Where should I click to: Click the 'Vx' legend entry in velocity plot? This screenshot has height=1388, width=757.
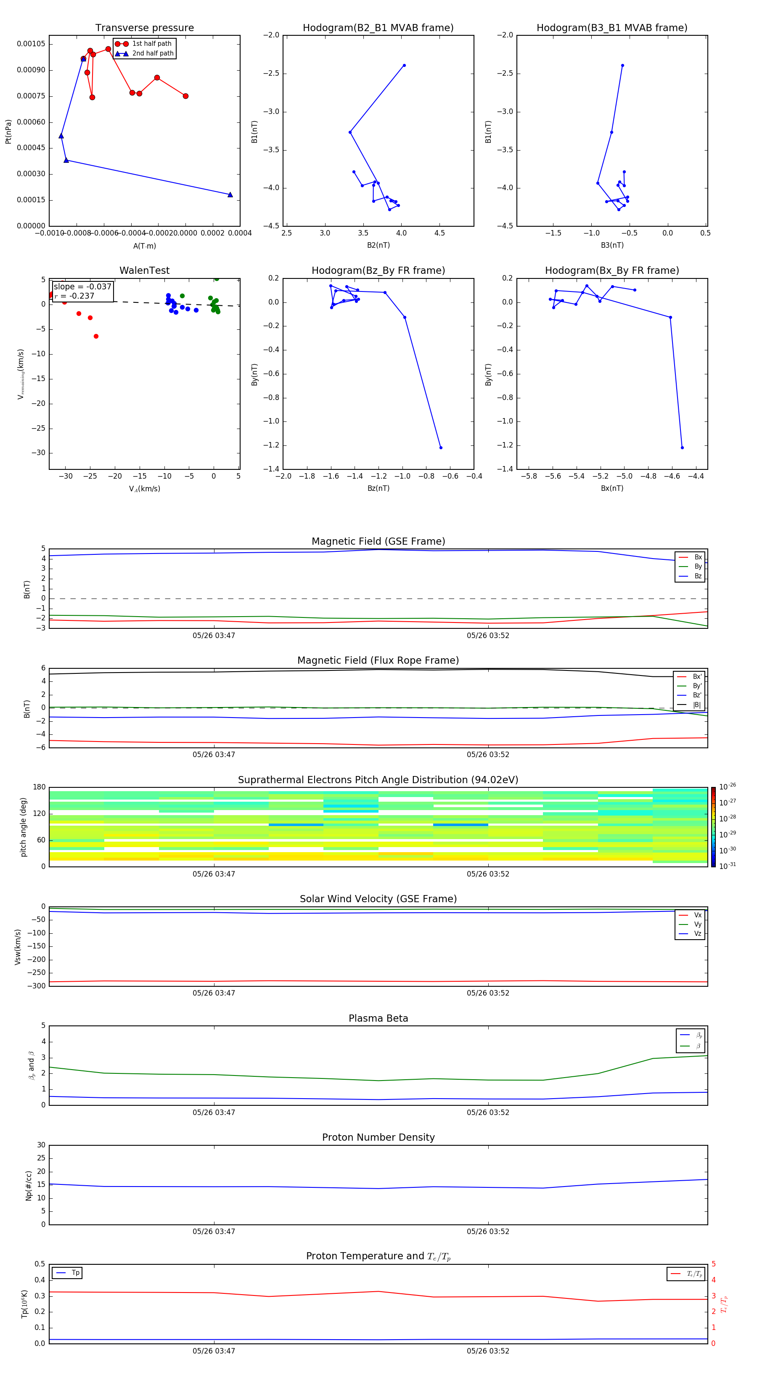(690, 915)
